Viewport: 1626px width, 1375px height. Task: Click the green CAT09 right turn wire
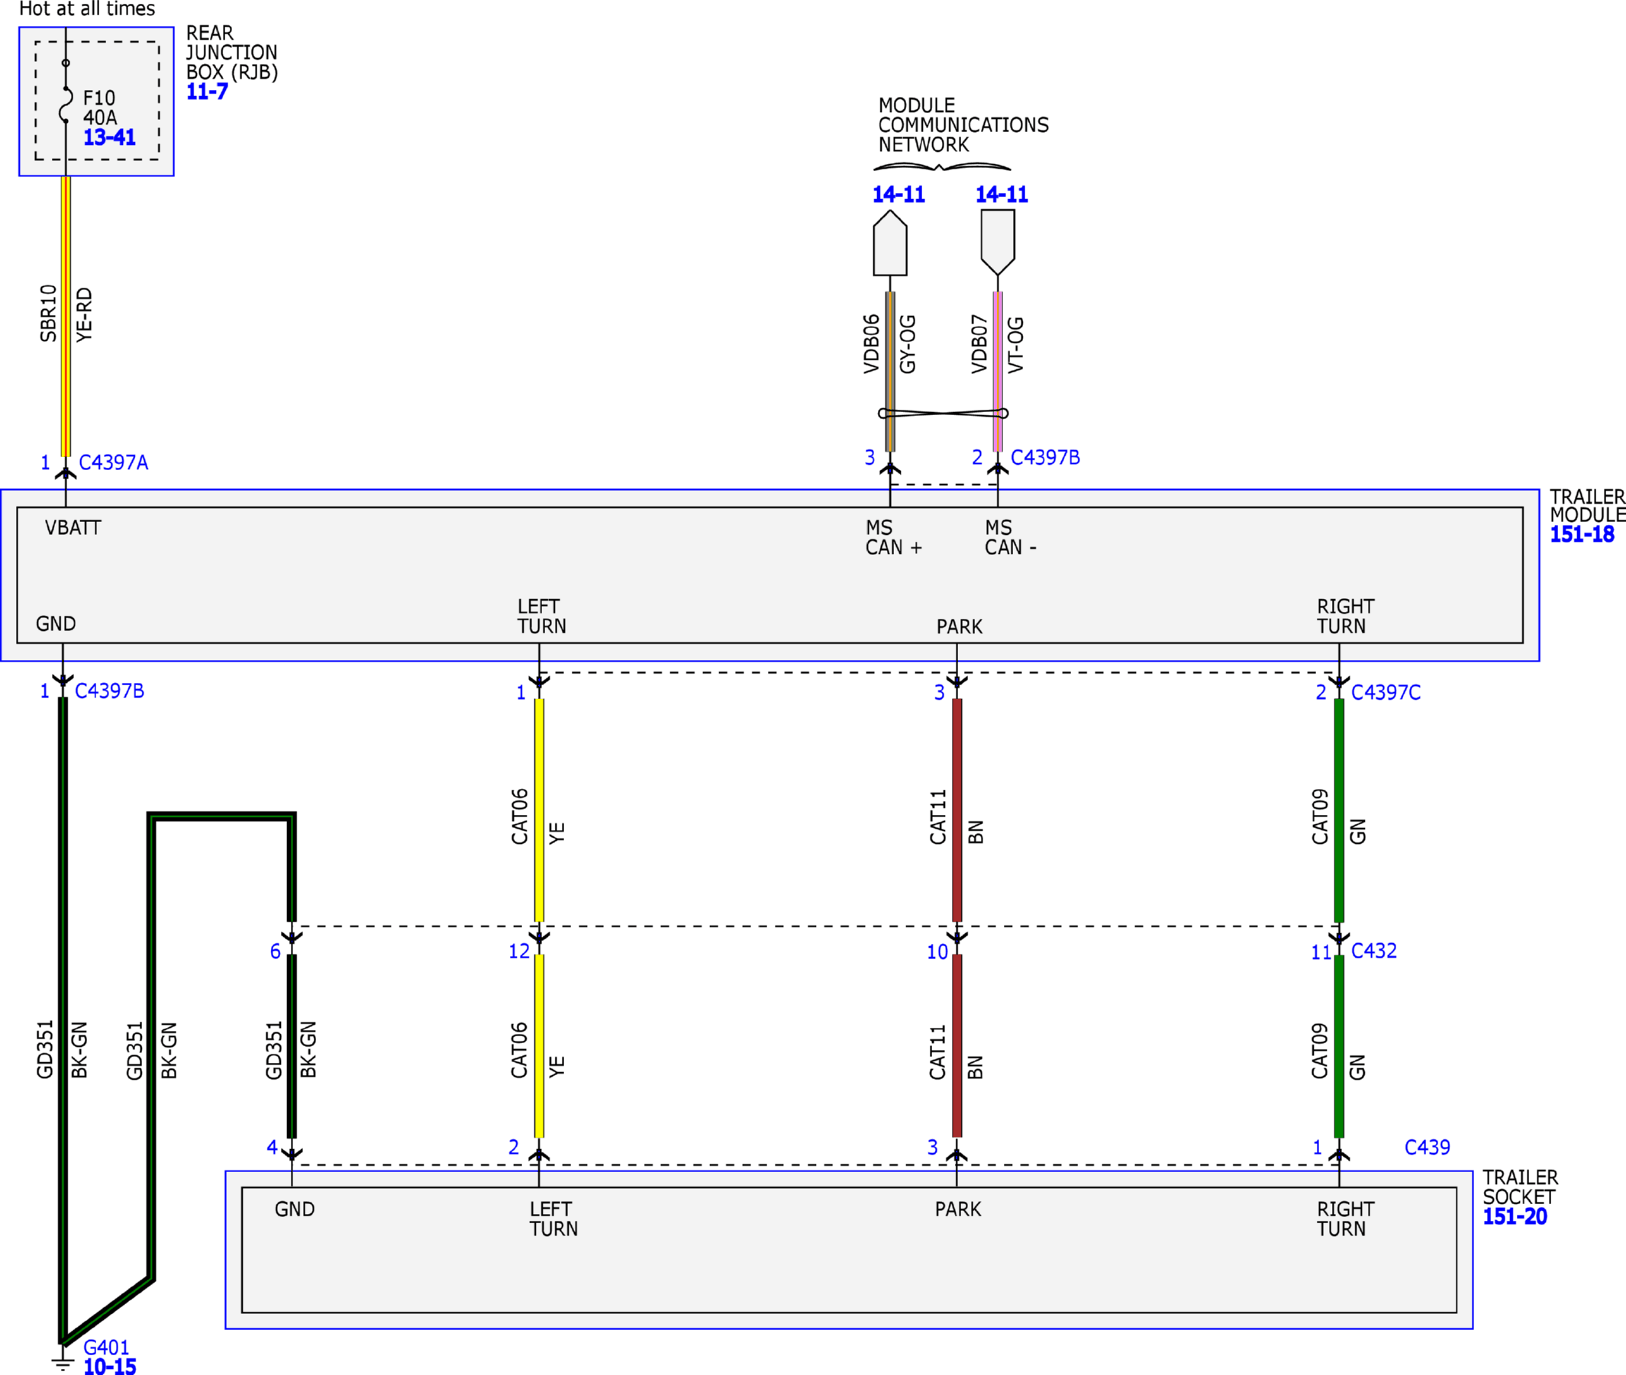pyautogui.click(x=1339, y=810)
